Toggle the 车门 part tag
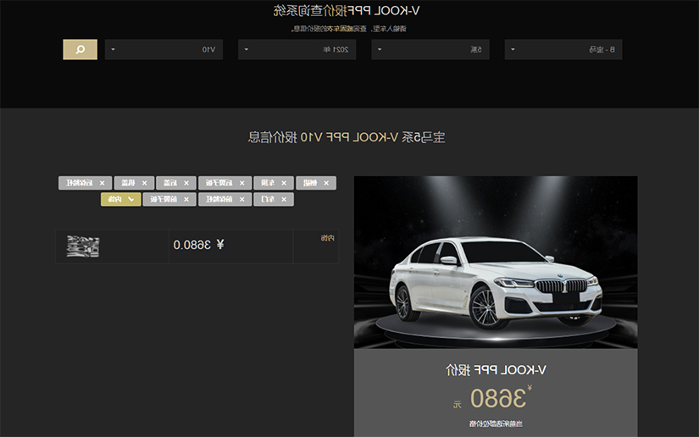 [274, 199]
